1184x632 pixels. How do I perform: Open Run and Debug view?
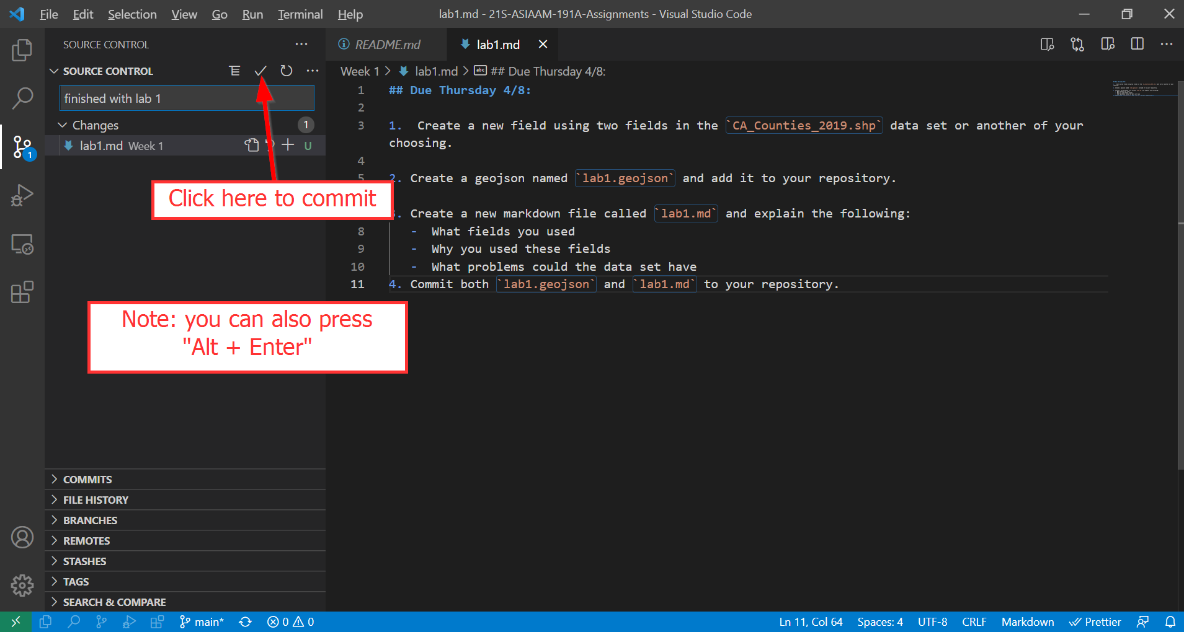(x=22, y=195)
